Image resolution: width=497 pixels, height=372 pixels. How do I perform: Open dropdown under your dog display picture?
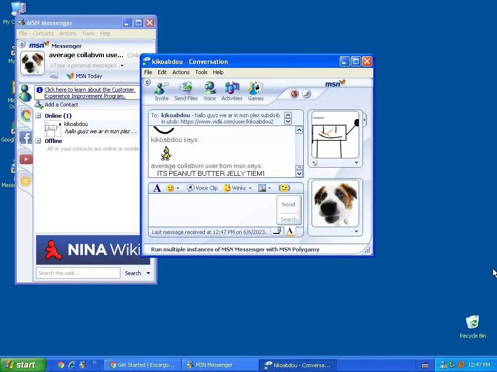coord(357,232)
